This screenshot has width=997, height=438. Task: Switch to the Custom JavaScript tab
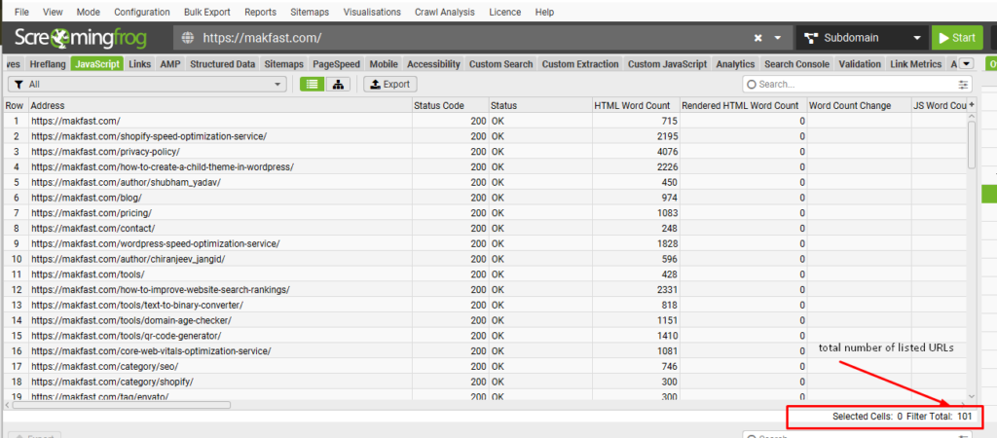coord(667,63)
